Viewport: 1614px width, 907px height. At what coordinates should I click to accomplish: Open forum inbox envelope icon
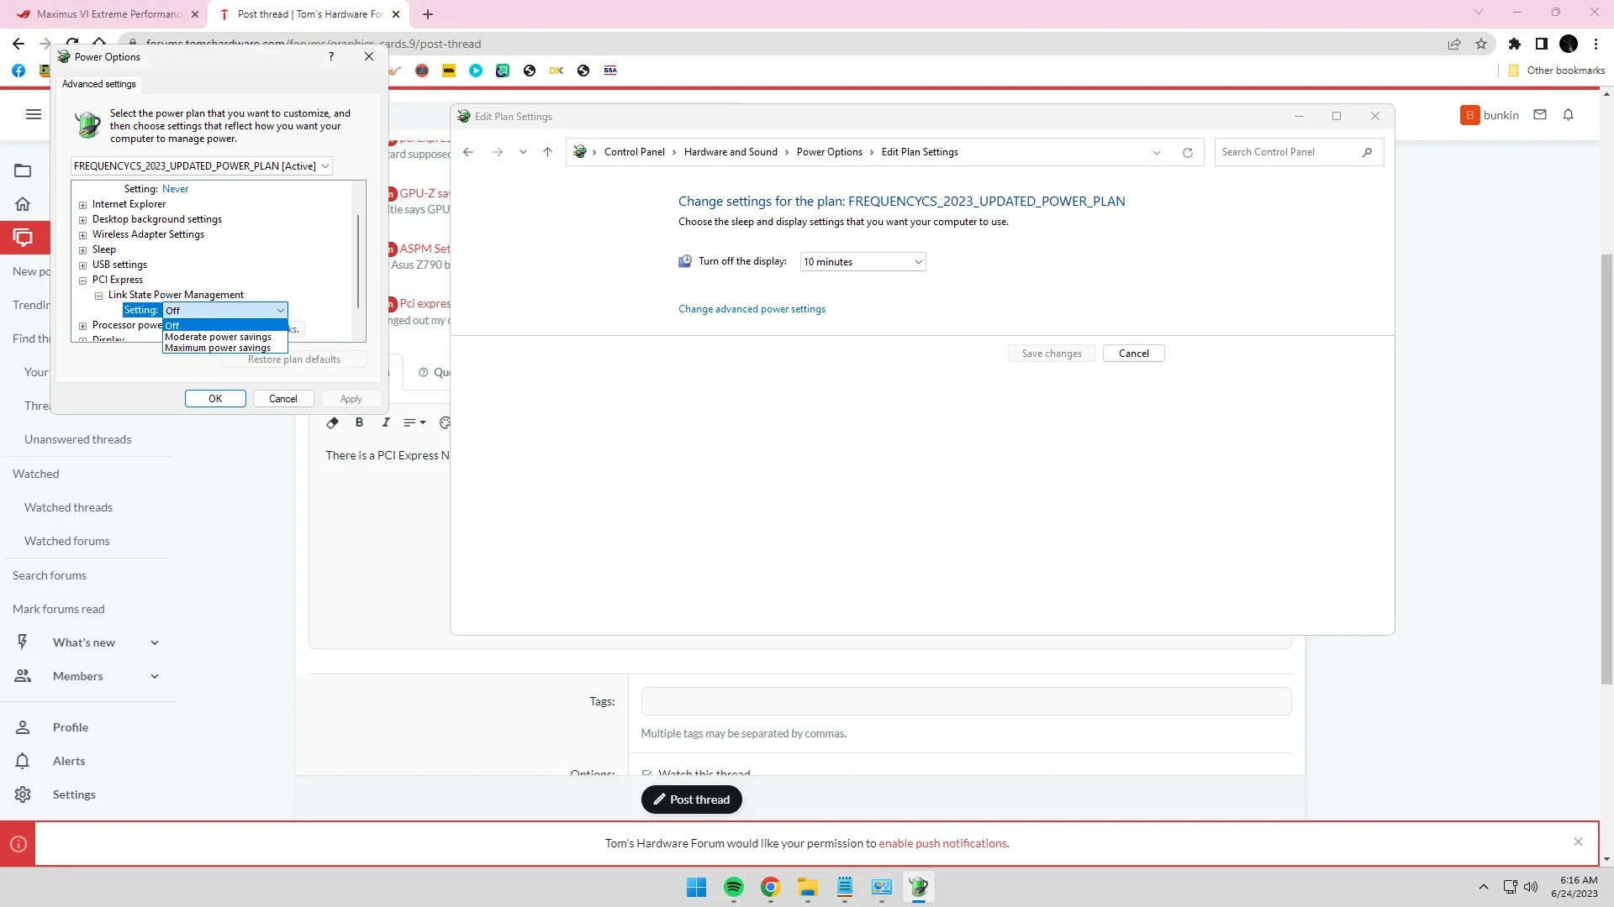(1539, 115)
